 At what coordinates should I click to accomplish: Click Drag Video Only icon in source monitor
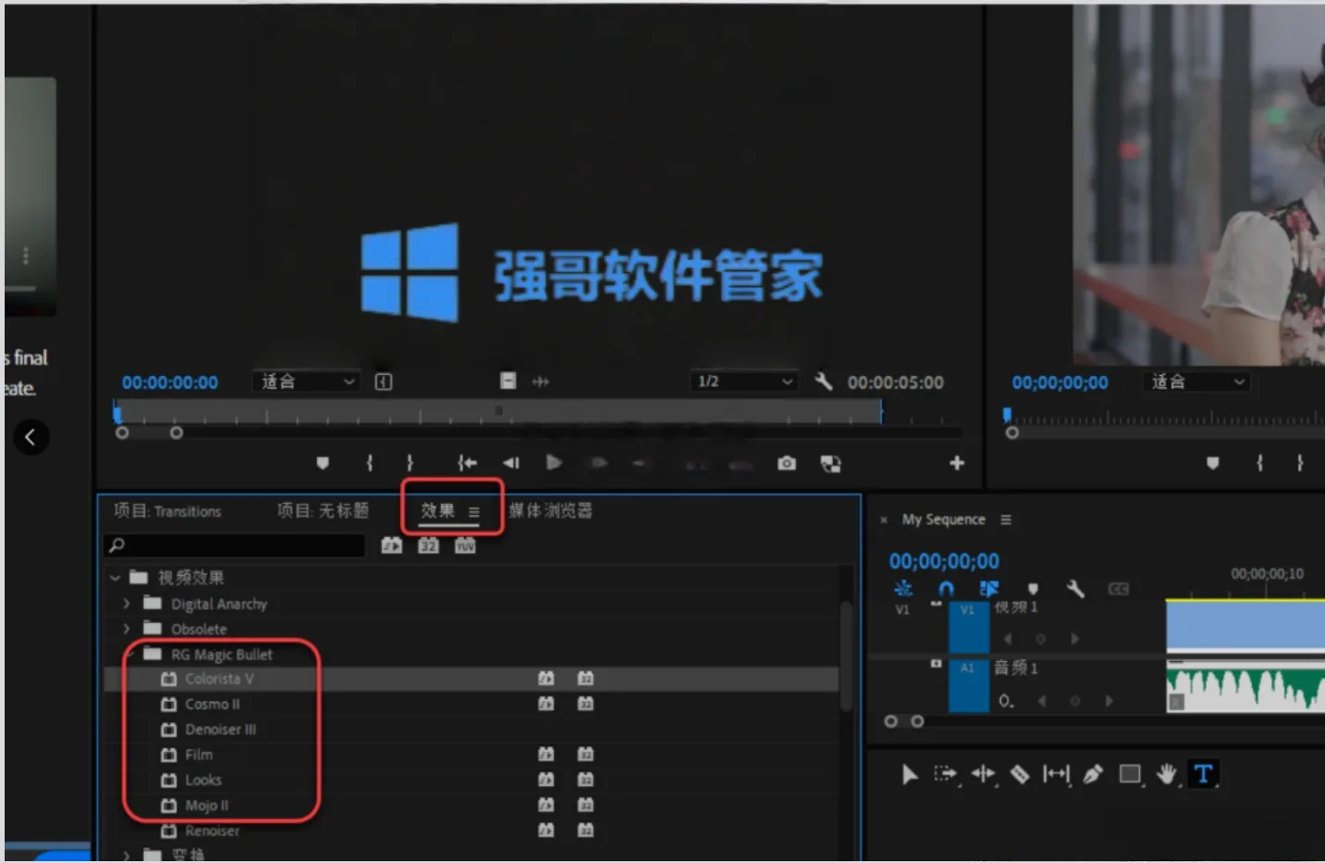(508, 381)
